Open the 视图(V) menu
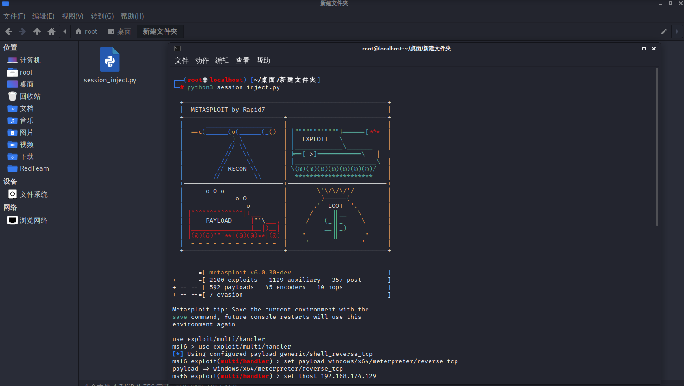Viewport: 684px width, 386px height. tap(73, 16)
